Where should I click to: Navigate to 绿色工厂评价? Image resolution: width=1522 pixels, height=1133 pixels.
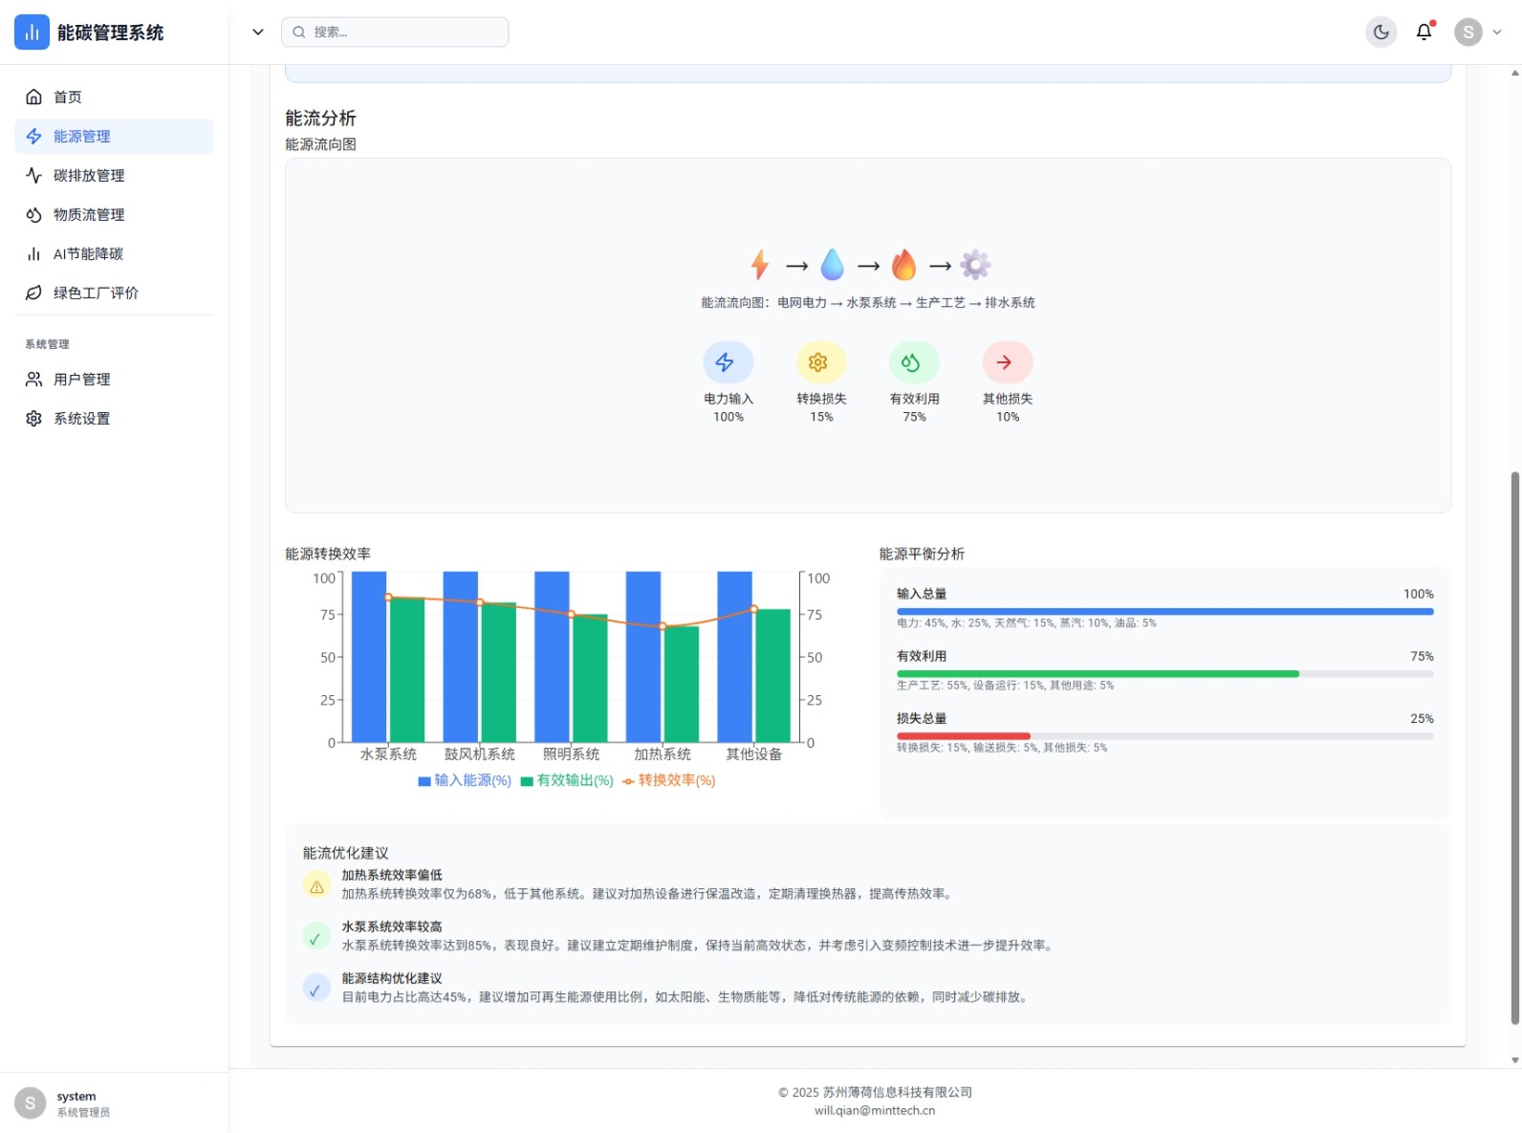96,293
